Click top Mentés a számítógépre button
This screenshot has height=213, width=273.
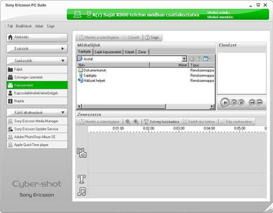pyautogui.click(x=99, y=37)
